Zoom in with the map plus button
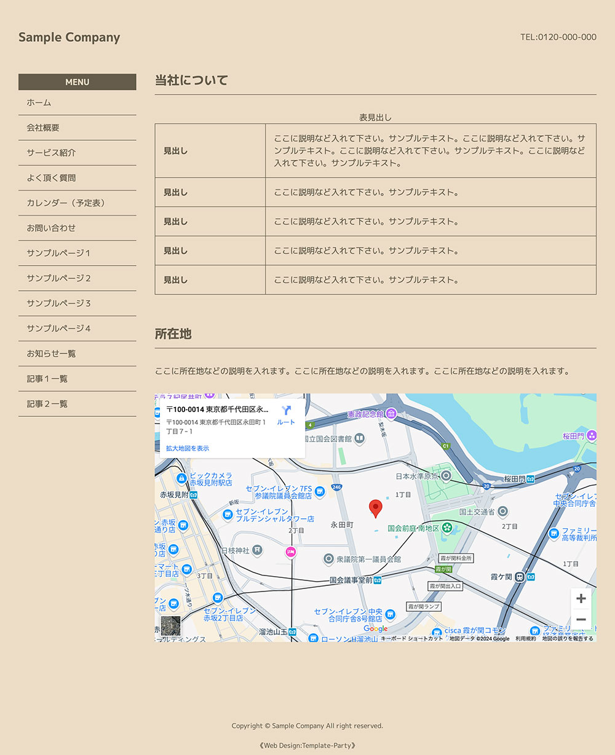This screenshot has width=615, height=755. click(581, 598)
